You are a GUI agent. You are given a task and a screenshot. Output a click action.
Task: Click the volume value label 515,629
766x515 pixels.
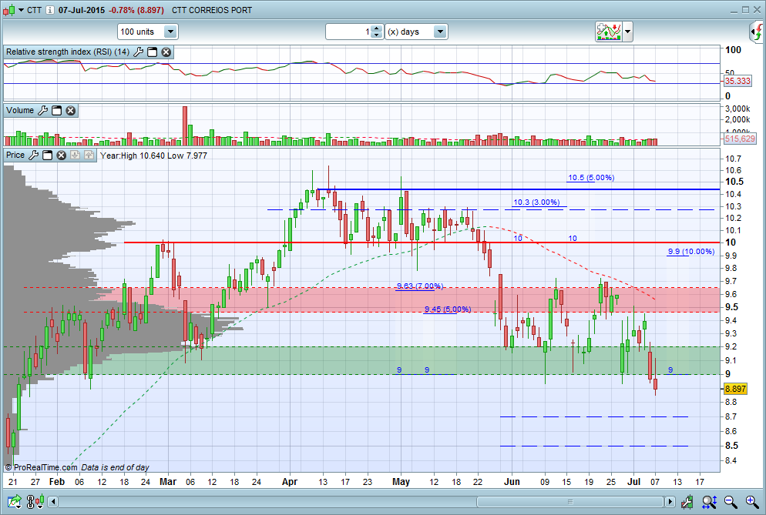(740, 139)
